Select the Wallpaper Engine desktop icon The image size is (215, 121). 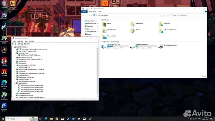pos(4,106)
